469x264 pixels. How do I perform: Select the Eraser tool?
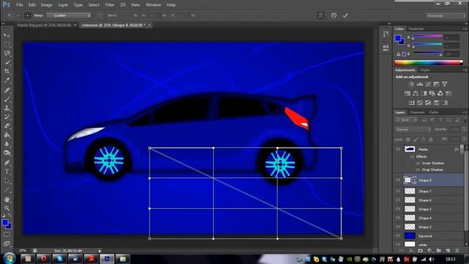tap(7, 126)
